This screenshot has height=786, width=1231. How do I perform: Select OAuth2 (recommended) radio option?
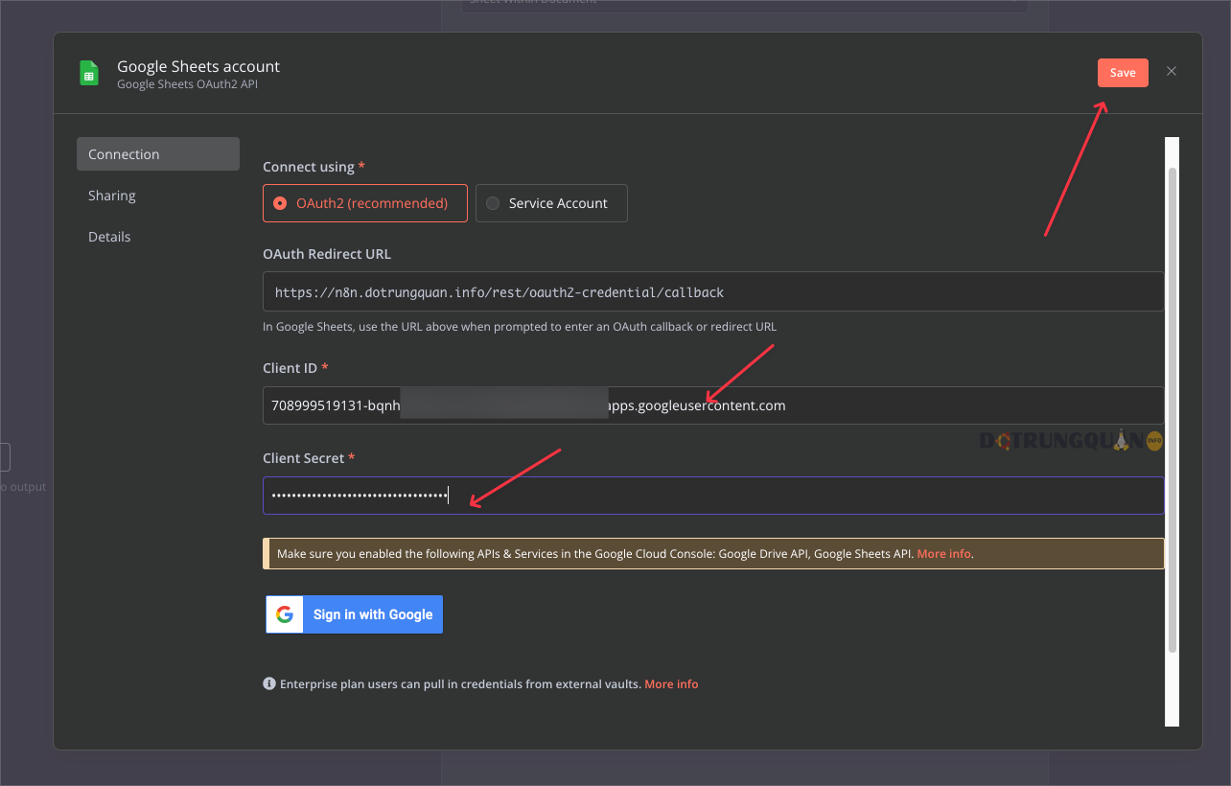365,203
